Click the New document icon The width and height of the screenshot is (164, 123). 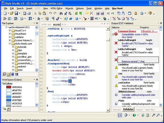(x=5, y=13)
